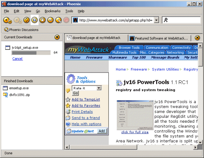Click the jv16pt_setup.exe download progress bar
This screenshot has width=204, height=158.
(x=31, y=53)
